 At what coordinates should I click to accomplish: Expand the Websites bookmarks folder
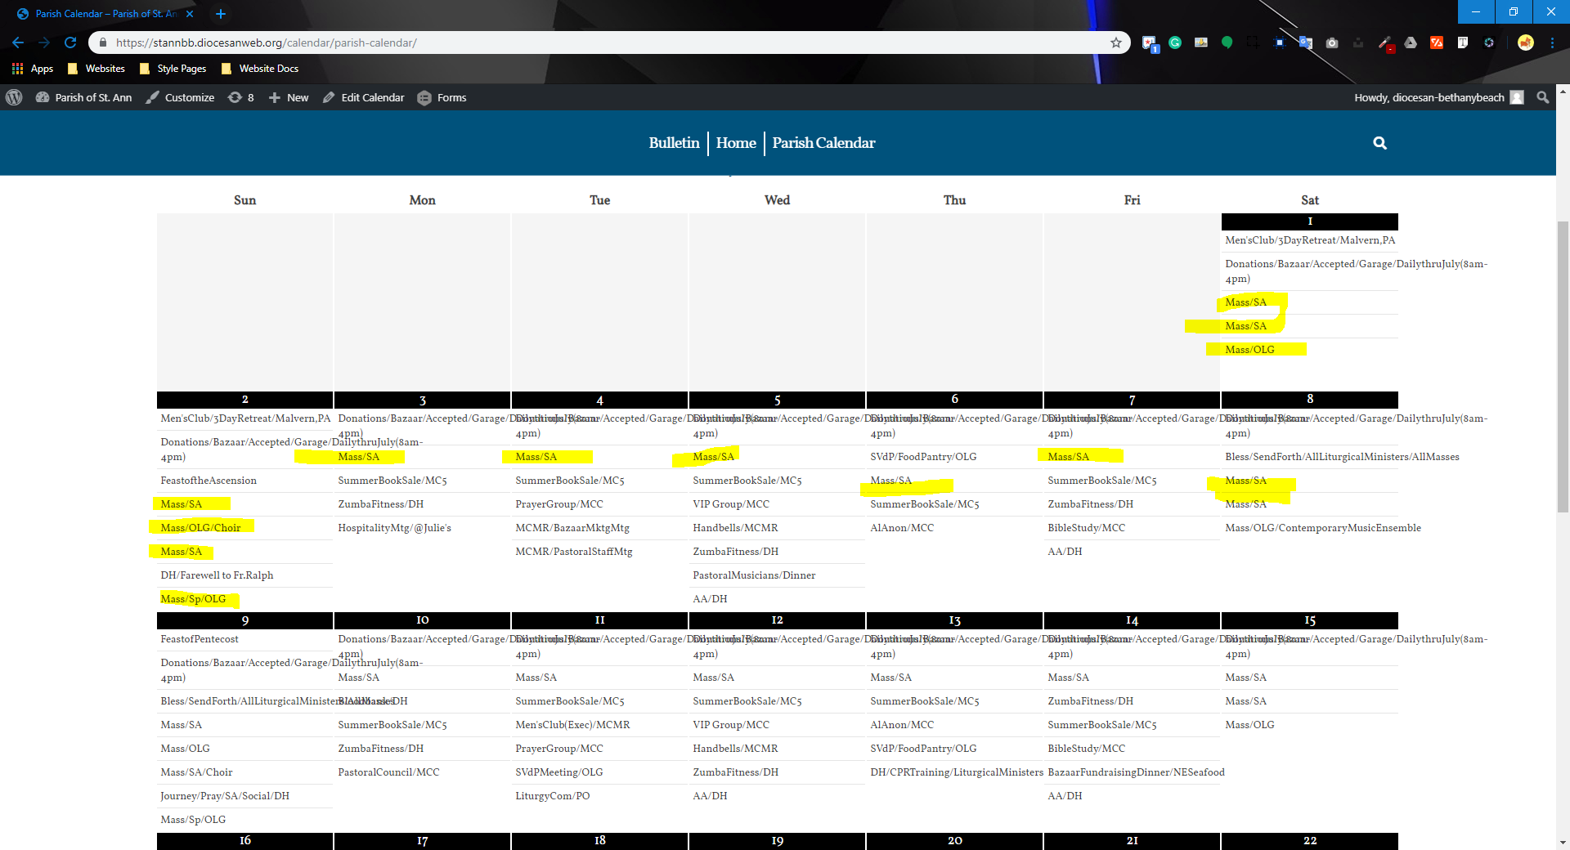(96, 69)
